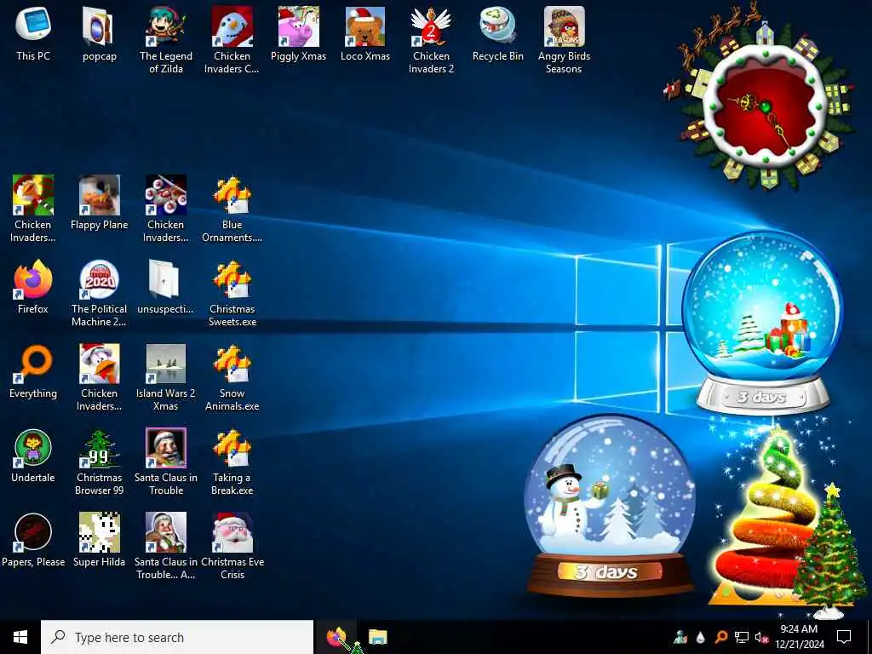This screenshot has width=872, height=654.
Task: Open File Explorer from the taskbar
Action: tap(377, 637)
